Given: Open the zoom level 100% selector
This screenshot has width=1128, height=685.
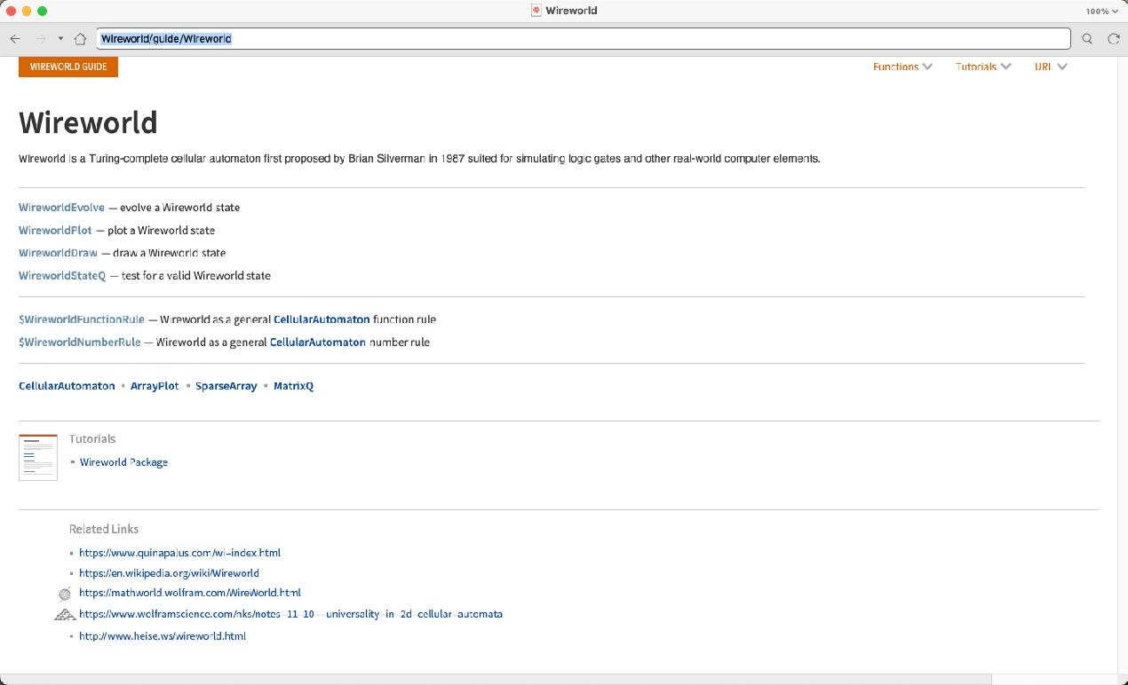Looking at the screenshot, I should pyautogui.click(x=1101, y=12).
